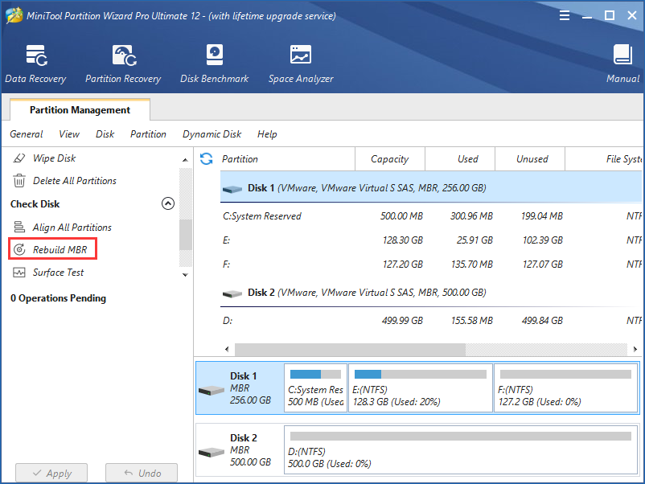This screenshot has height=484, width=645.
Task: Click the Apply button
Action: pyautogui.click(x=51, y=473)
